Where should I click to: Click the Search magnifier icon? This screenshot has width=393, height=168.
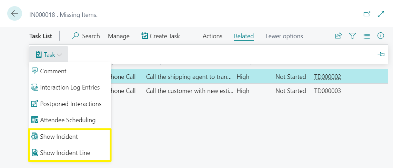[x=75, y=36]
